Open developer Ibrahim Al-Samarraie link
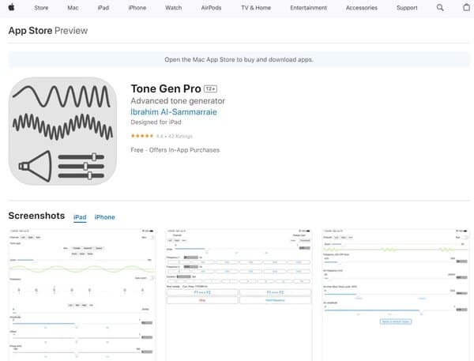474x361 pixels. [174, 112]
